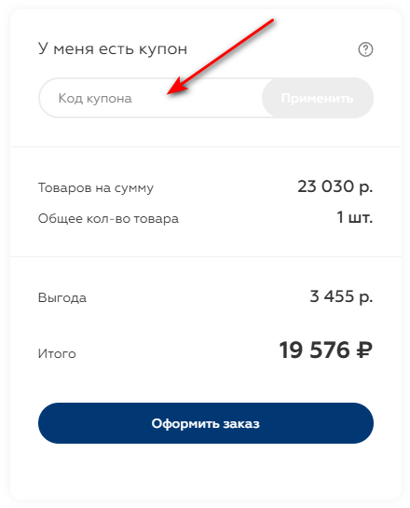410x508 pixels.
Task: Apply the coupon with "Применить" button
Action: [318, 98]
